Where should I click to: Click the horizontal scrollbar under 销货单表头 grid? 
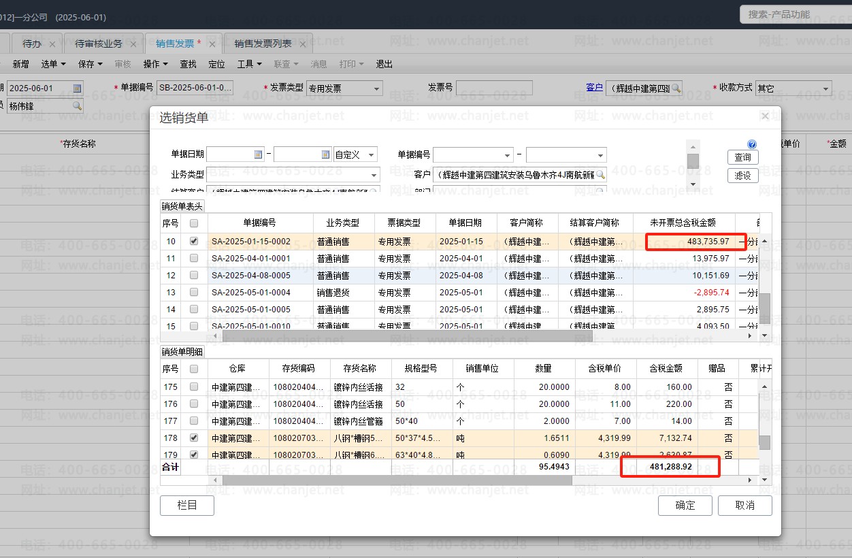[408, 335]
